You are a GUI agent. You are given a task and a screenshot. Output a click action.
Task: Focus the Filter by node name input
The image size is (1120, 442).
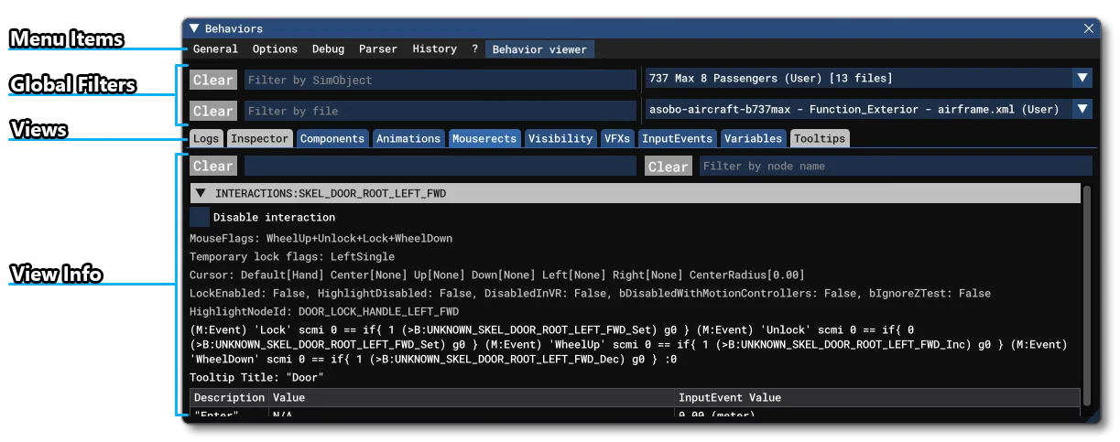point(896,166)
